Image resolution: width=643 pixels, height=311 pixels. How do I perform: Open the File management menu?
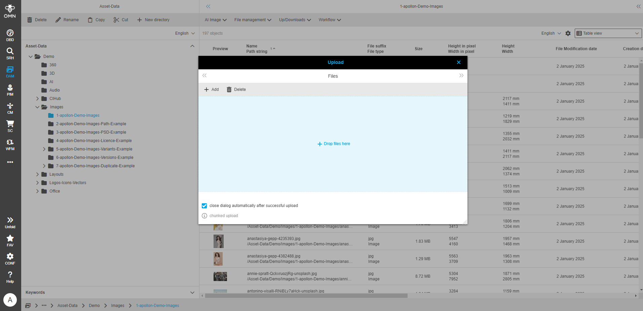252,20
